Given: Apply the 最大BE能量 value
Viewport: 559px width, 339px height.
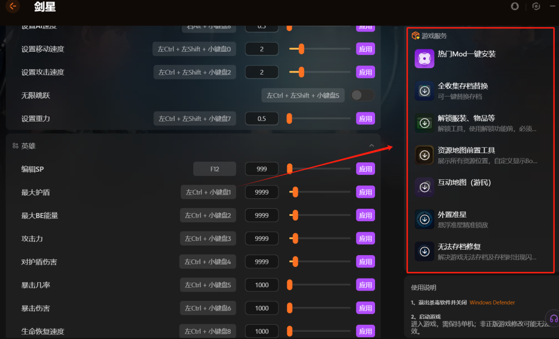Looking at the screenshot, I should coord(365,215).
